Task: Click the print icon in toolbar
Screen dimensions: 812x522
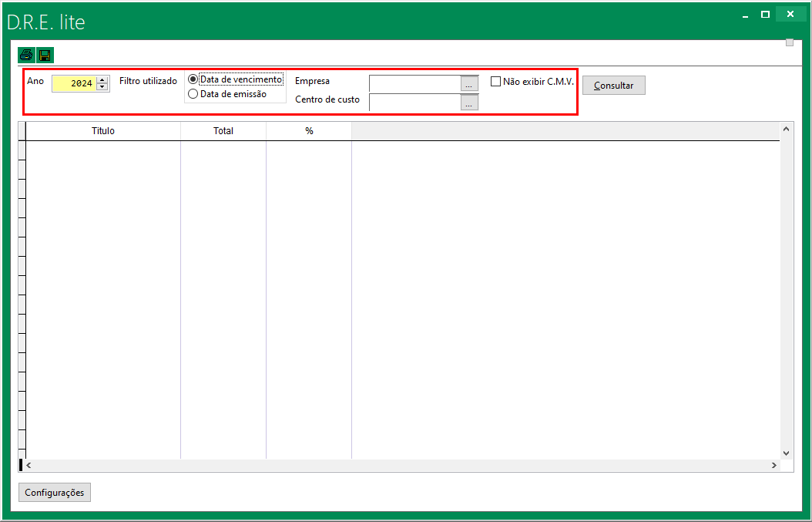Action: 26,56
